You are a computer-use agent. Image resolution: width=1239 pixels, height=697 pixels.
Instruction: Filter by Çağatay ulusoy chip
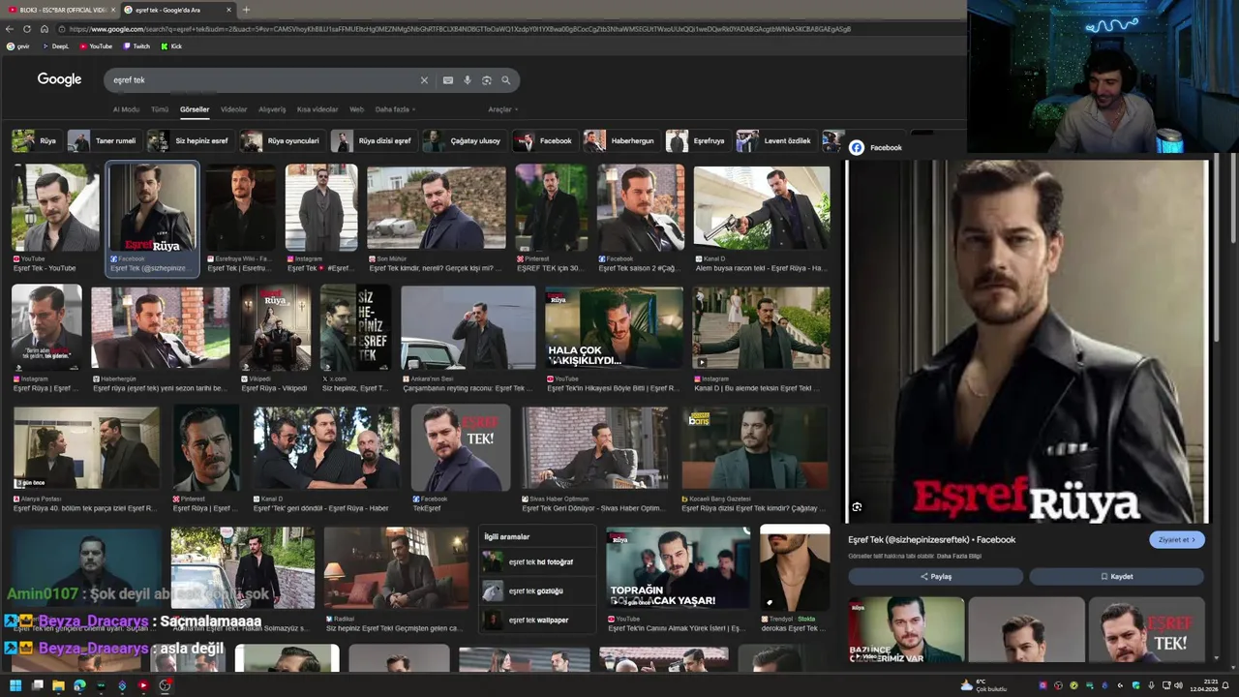coord(463,140)
